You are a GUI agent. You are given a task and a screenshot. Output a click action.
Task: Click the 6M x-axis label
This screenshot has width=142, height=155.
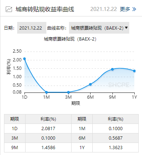pos(90,97)
